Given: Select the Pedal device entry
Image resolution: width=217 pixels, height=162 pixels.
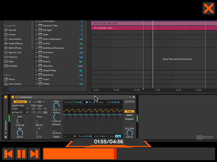Looking at the screenshot, I should tap(46, 57).
